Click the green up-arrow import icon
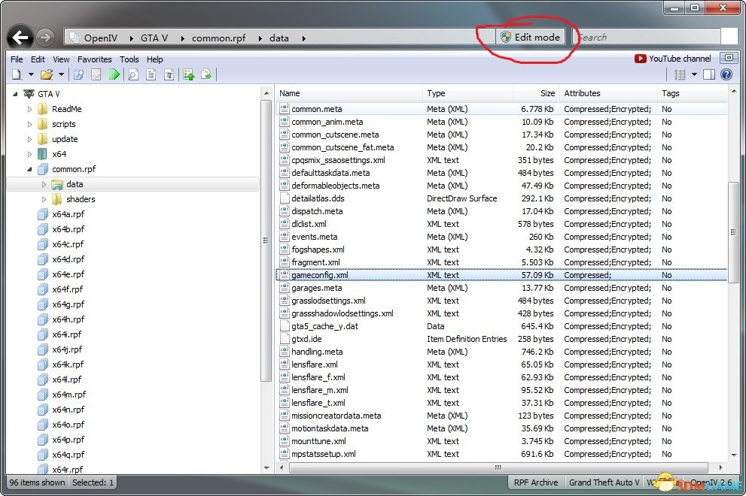 pos(189,74)
